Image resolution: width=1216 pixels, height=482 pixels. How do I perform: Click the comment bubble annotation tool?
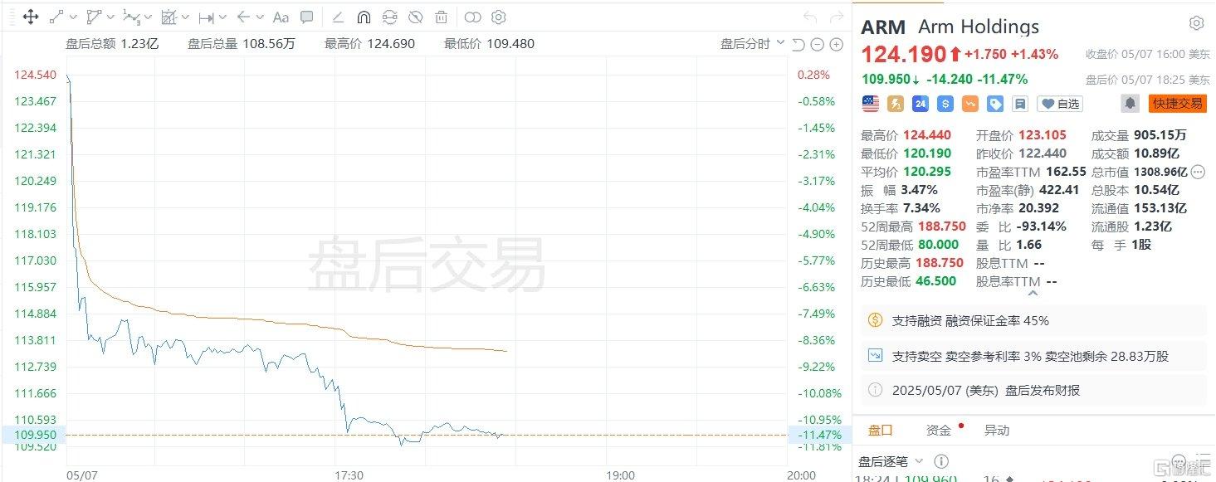[x=307, y=17]
